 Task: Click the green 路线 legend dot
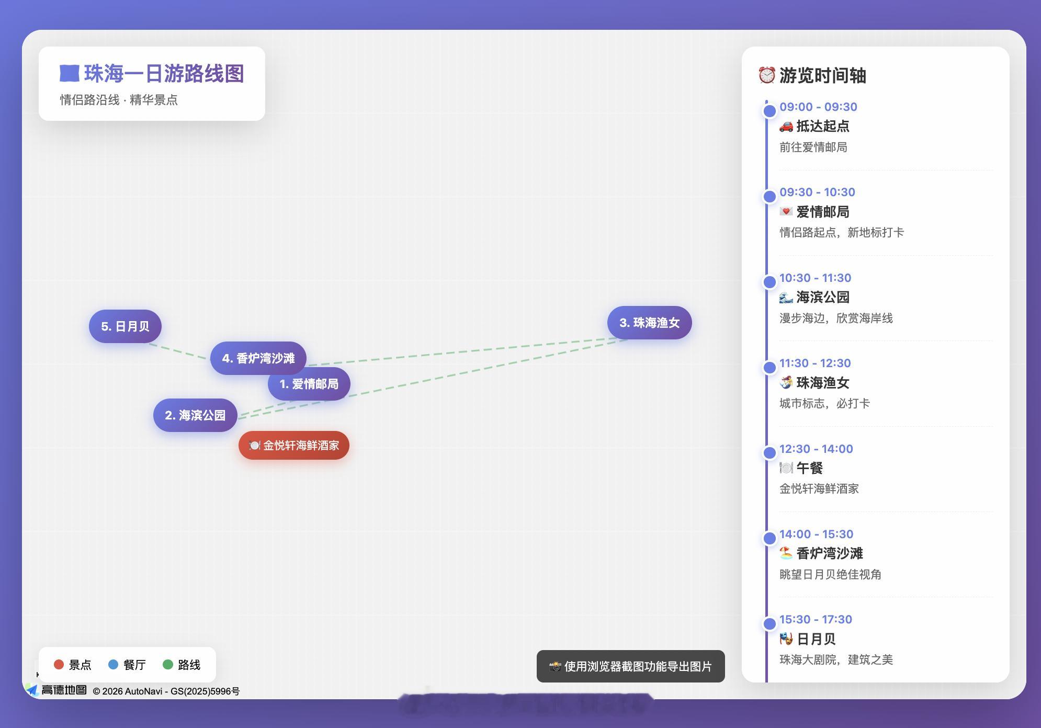click(x=168, y=665)
